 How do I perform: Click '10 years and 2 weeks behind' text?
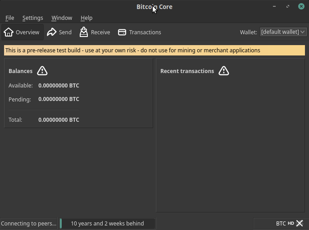(107, 224)
